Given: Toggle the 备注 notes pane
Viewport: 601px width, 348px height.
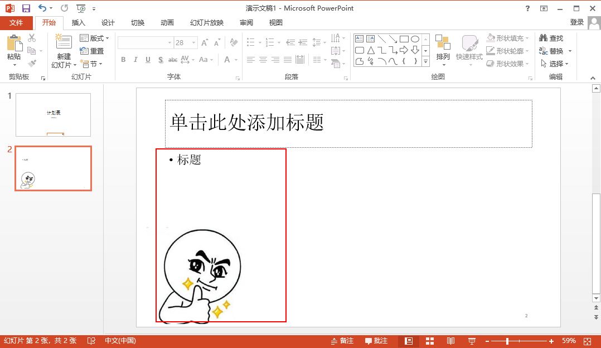Looking at the screenshot, I should [x=342, y=341].
